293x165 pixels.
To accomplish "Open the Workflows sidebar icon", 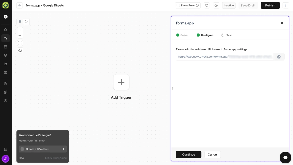I will click(6, 38).
